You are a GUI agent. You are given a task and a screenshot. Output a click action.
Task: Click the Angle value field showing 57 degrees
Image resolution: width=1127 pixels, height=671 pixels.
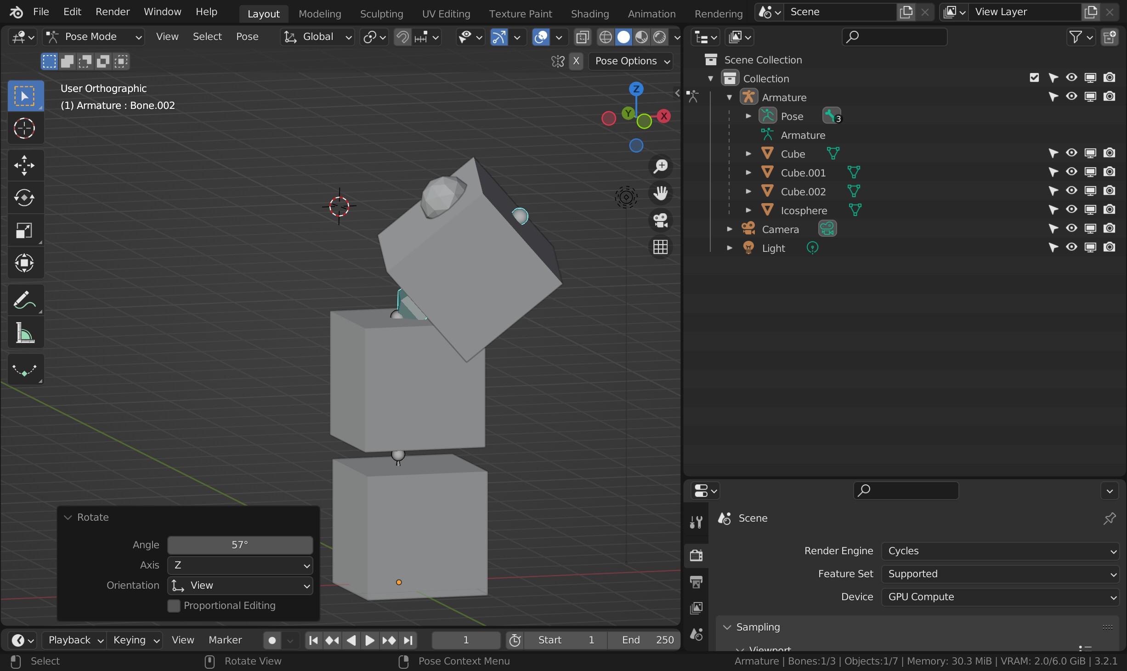pyautogui.click(x=239, y=545)
